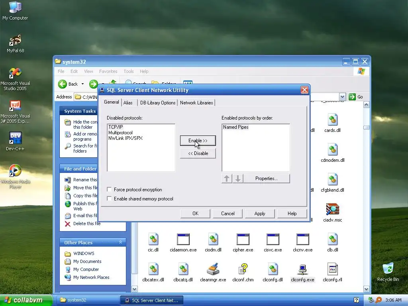
Task: Select cdmodem.dll file icon
Action: (332, 153)
